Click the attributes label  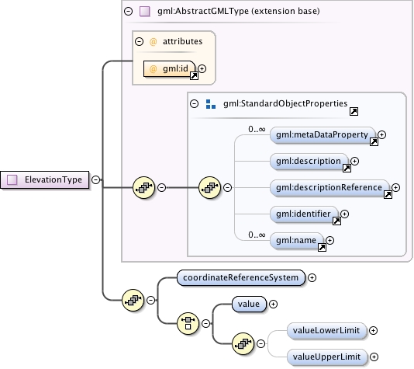click(182, 41)
